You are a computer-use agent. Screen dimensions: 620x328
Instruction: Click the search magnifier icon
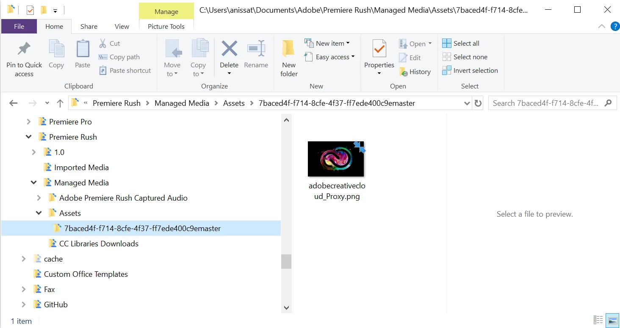click(x=608, y=103)
